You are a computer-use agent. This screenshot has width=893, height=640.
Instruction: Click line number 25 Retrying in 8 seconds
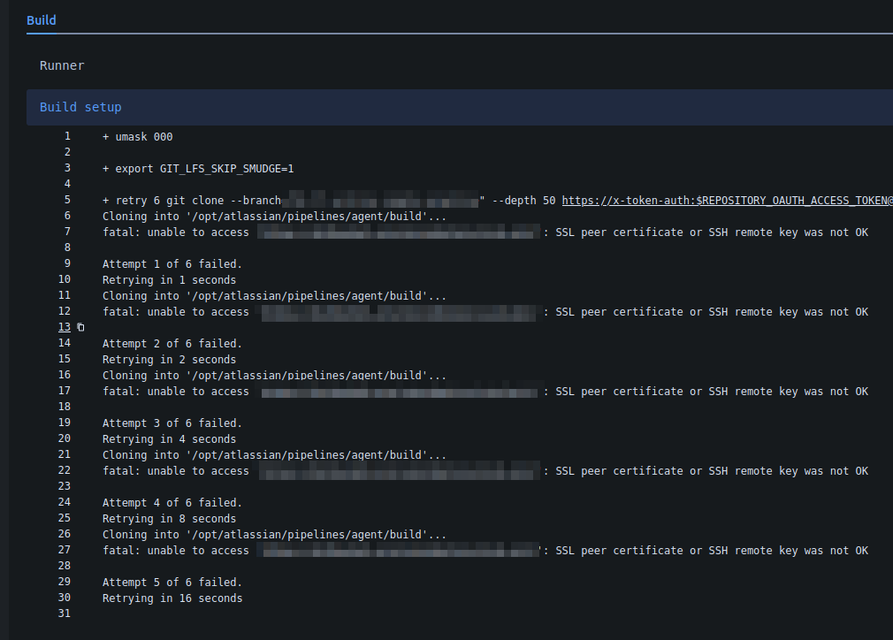pyautogui.click(x=65, y=518)
